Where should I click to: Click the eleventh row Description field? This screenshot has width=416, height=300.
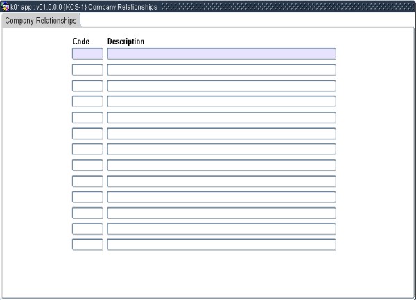tap(221, 213)
